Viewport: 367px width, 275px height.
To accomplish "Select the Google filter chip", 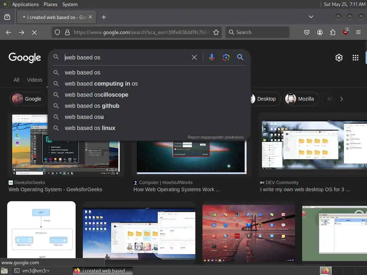I will [29, 99].
